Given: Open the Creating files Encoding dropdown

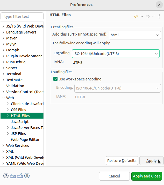Looking at the screenshot, I should [116, 54].
